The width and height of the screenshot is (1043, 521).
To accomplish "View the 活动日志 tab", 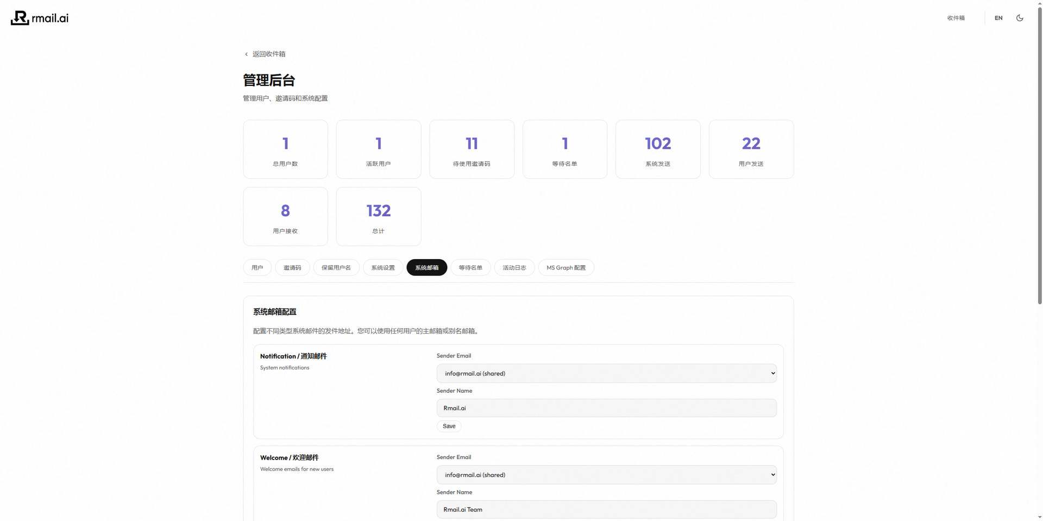I will click(x=514, y=267).
